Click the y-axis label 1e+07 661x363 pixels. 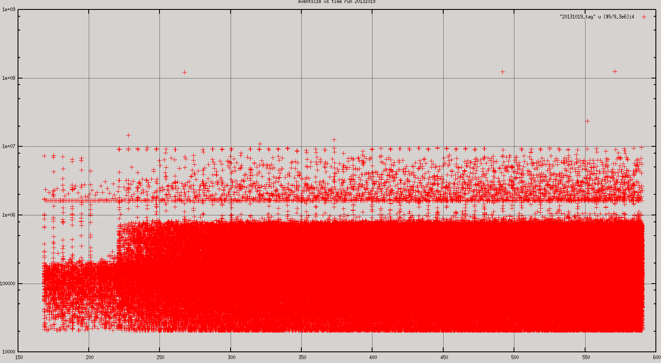[x=9, y=146]
